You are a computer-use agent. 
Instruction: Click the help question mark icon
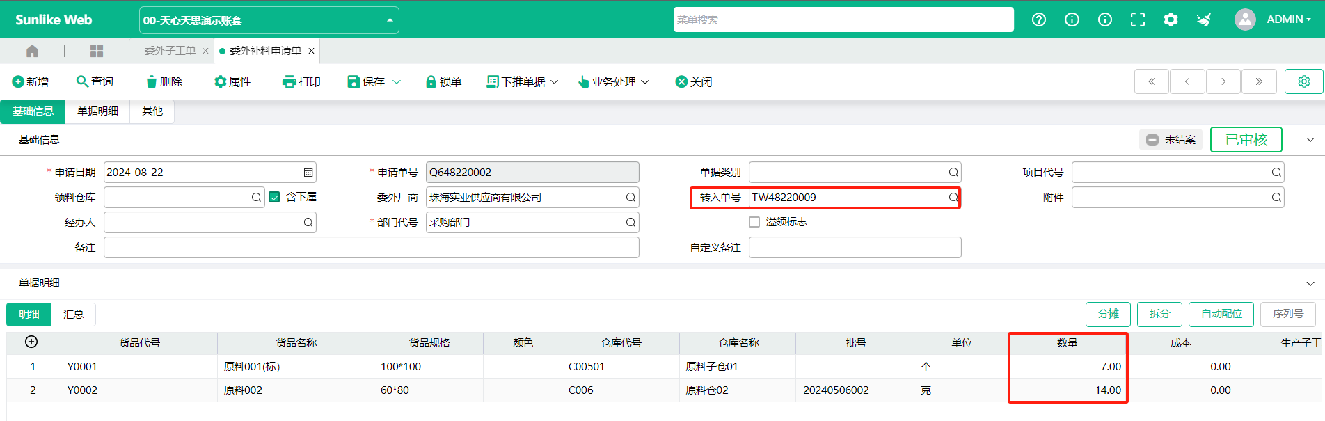(1039, 19)
